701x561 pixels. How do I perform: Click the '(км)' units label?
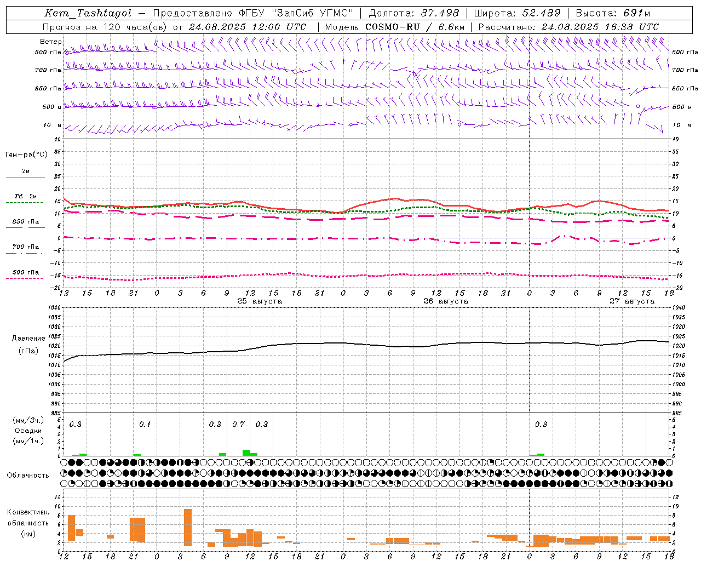tap(28, 533)
